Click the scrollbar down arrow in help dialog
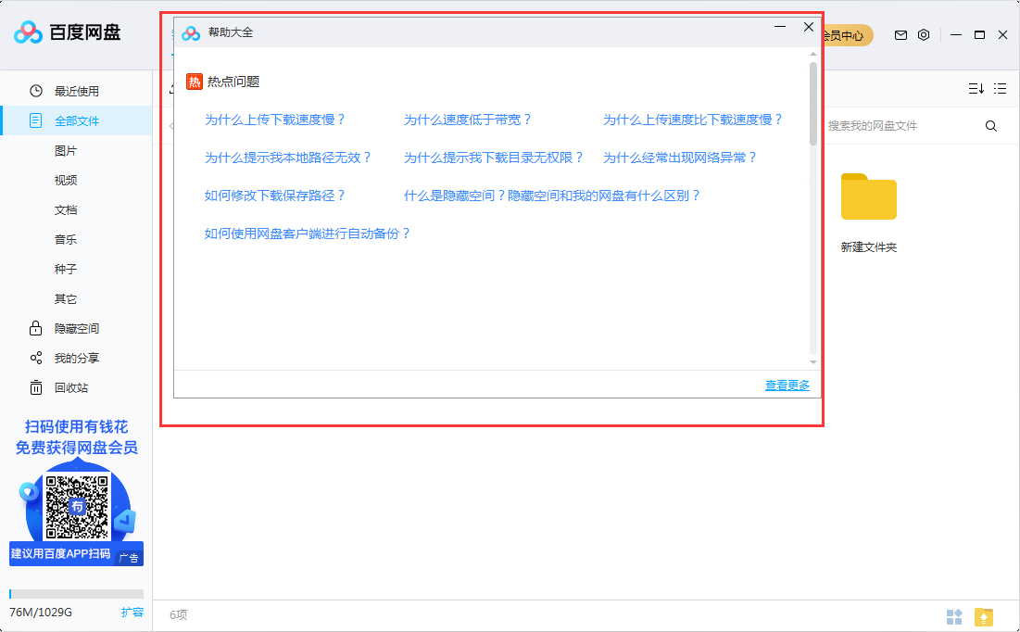Screen dimensions: 1020x632 [x=813, y=362]
